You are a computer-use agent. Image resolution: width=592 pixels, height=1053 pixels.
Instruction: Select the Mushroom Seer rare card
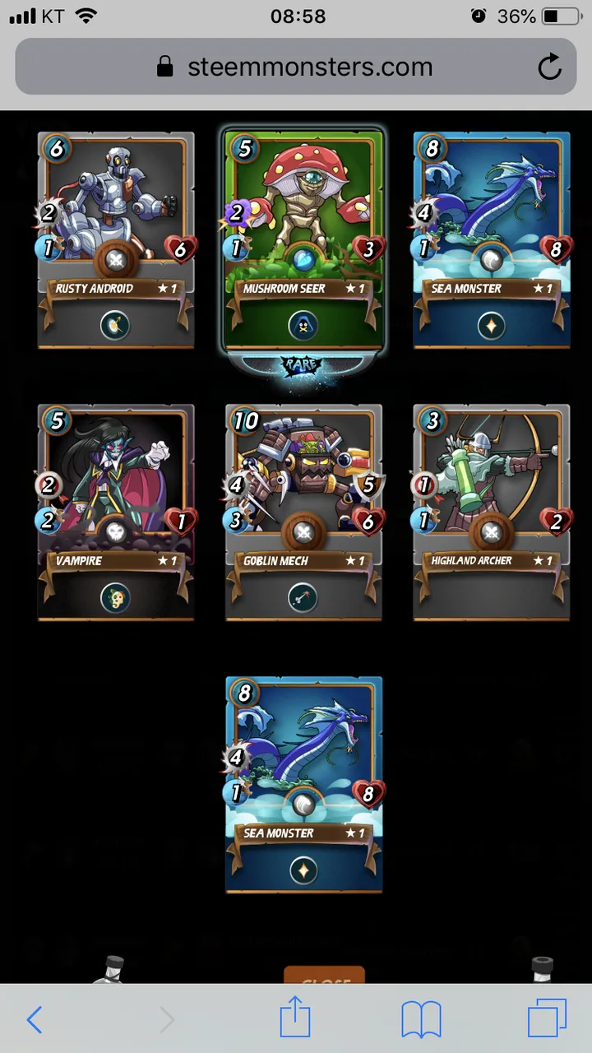pos(303,240)
